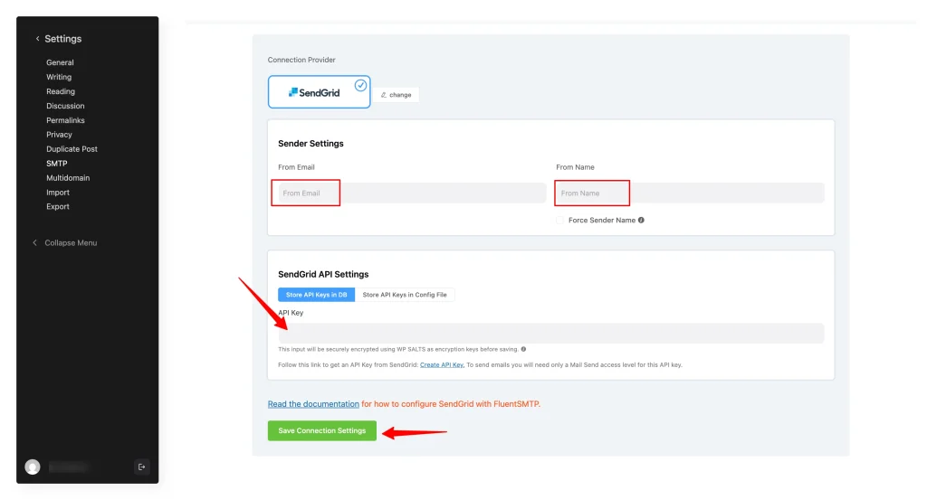The image size is (927, 500).
Task: Click the Force Sender Name info icon
Action: click(641, 220)
